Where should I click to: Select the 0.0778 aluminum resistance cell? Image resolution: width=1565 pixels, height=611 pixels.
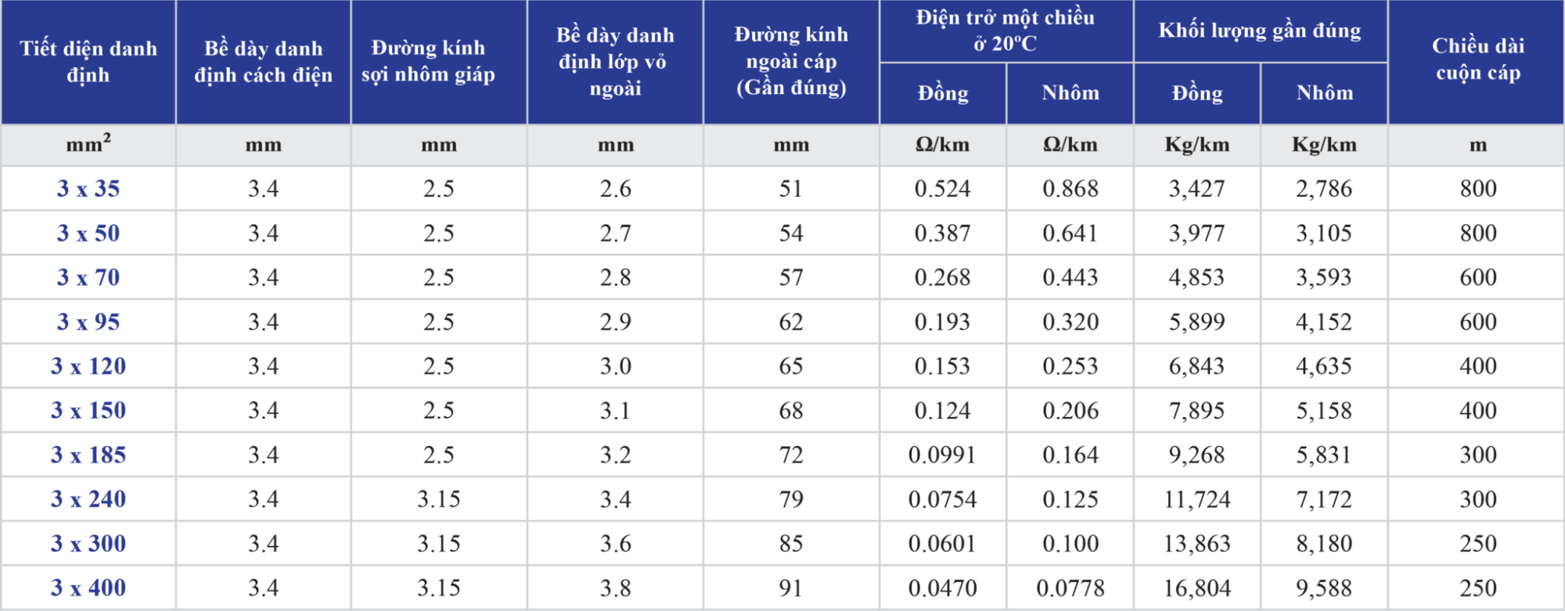coord(1070,588)
